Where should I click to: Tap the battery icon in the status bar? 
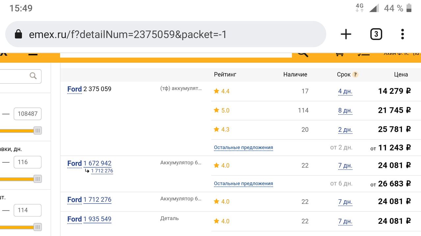(409, 8)
